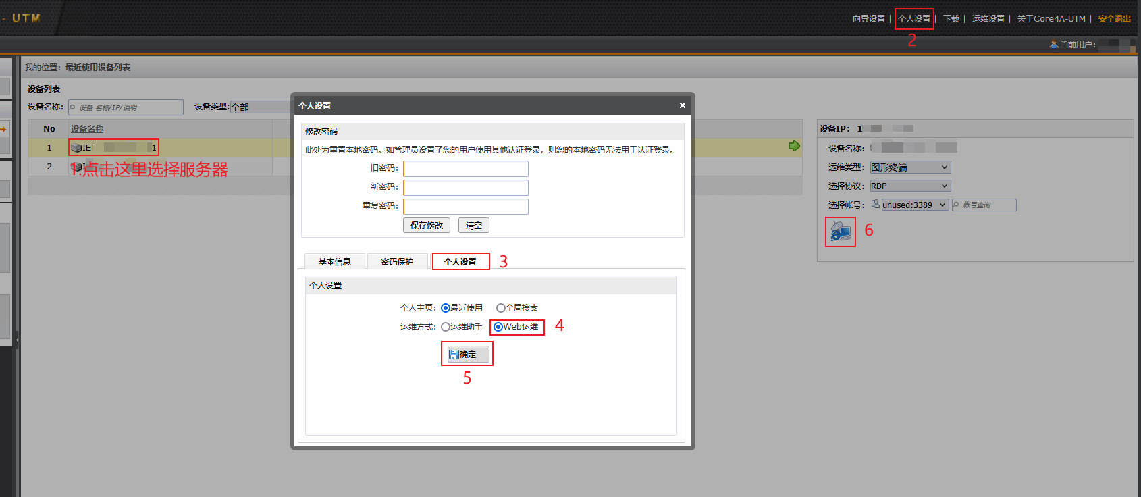Open the 运维类型 dropdown showing 图形终端
Screen dimensions: 1141x497
pos(909,167)
